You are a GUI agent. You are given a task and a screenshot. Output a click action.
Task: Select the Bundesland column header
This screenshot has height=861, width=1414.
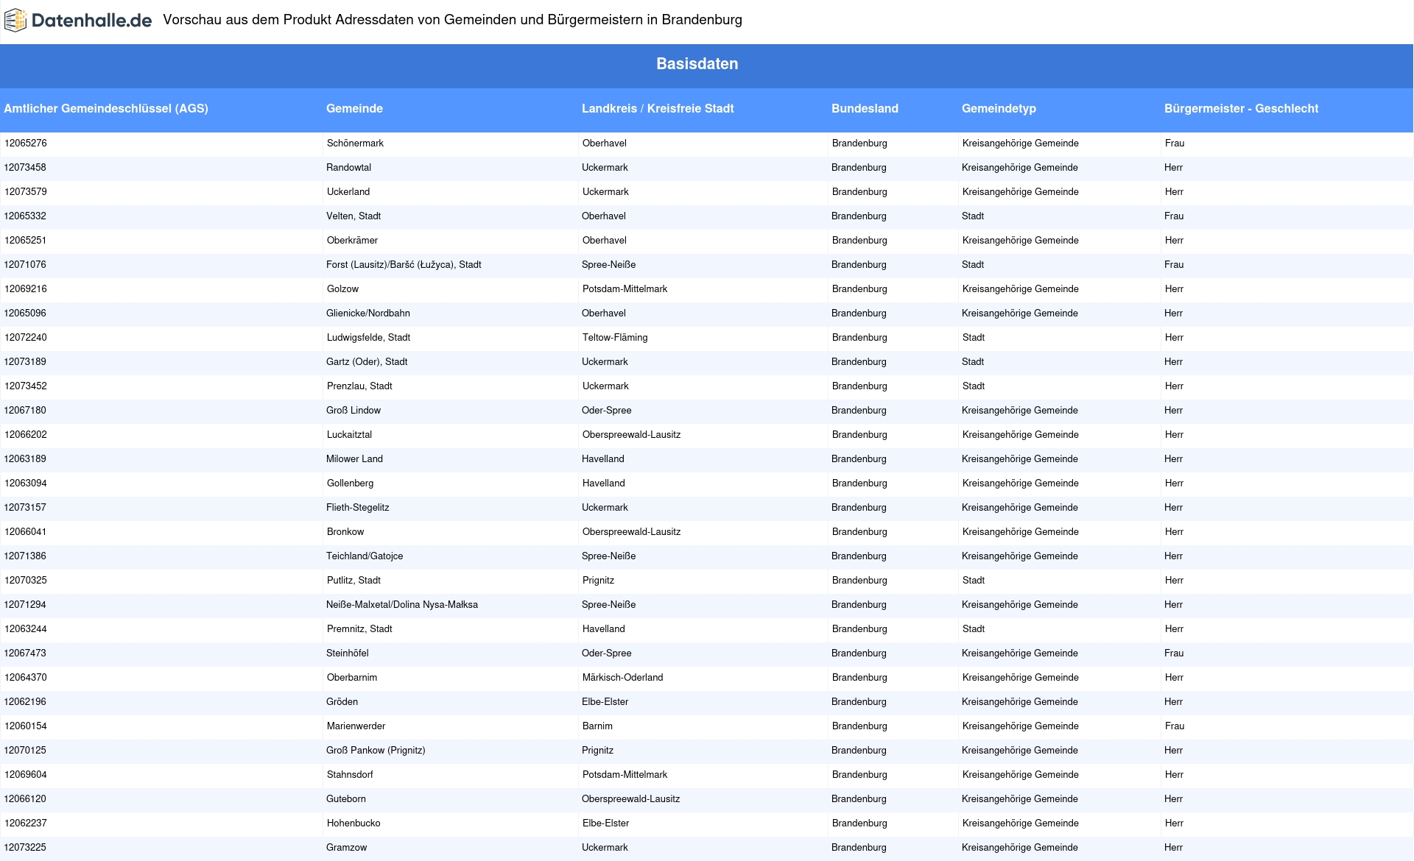(865, 108)
